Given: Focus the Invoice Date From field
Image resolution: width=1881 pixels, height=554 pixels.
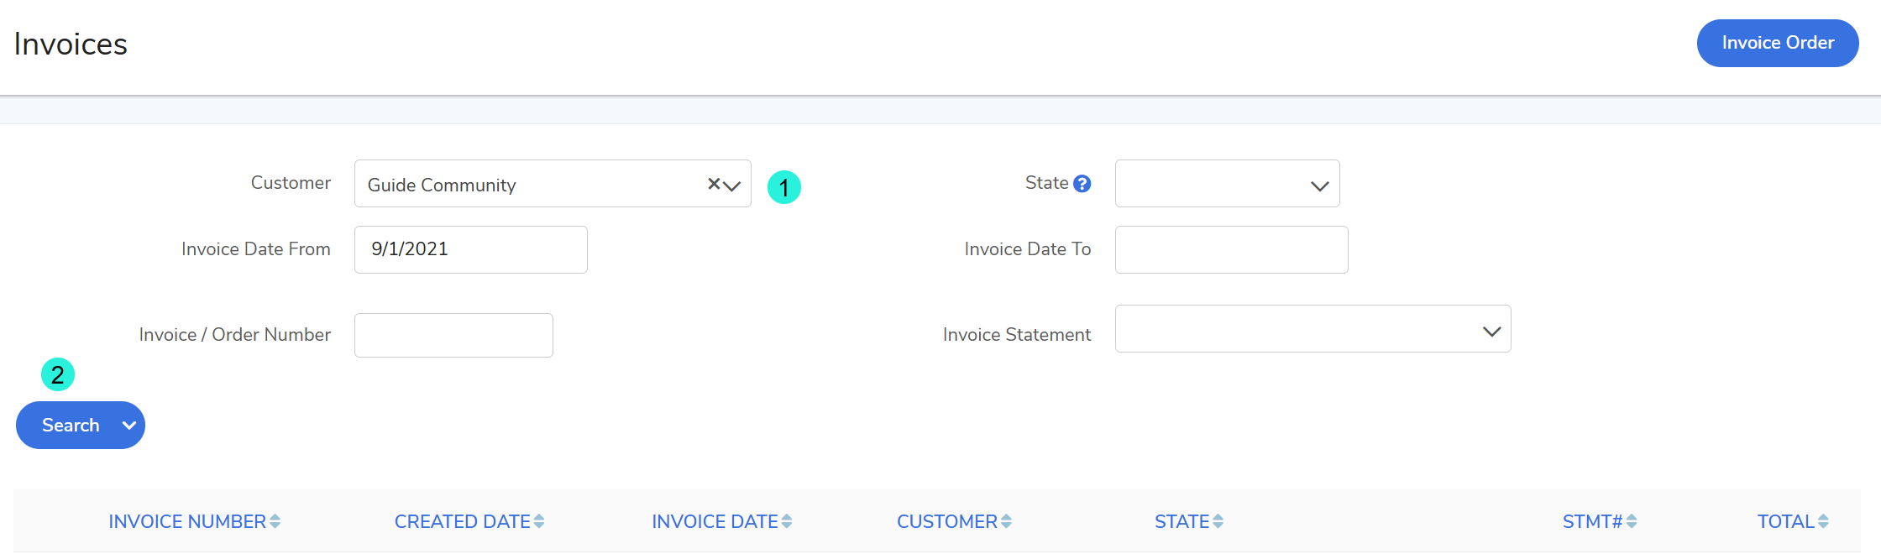Looking at the screenshot, I should [x=470, y=249].
